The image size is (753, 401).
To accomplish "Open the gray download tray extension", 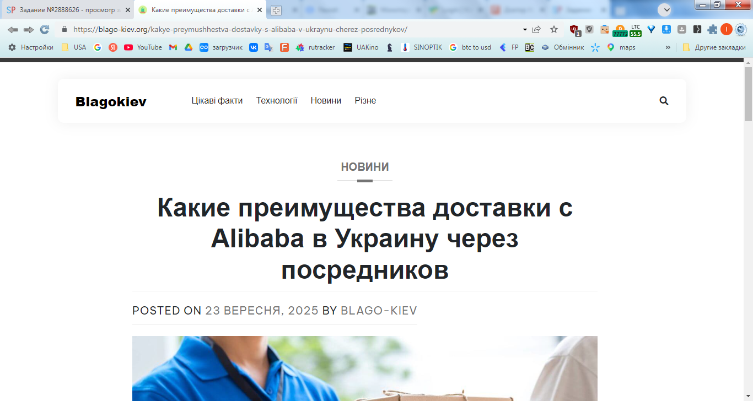I will pos(682,29).
